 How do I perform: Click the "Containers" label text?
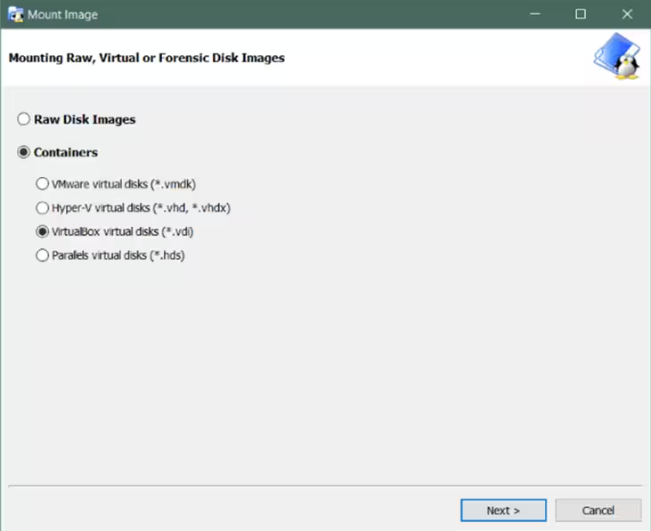coord(66,152)
